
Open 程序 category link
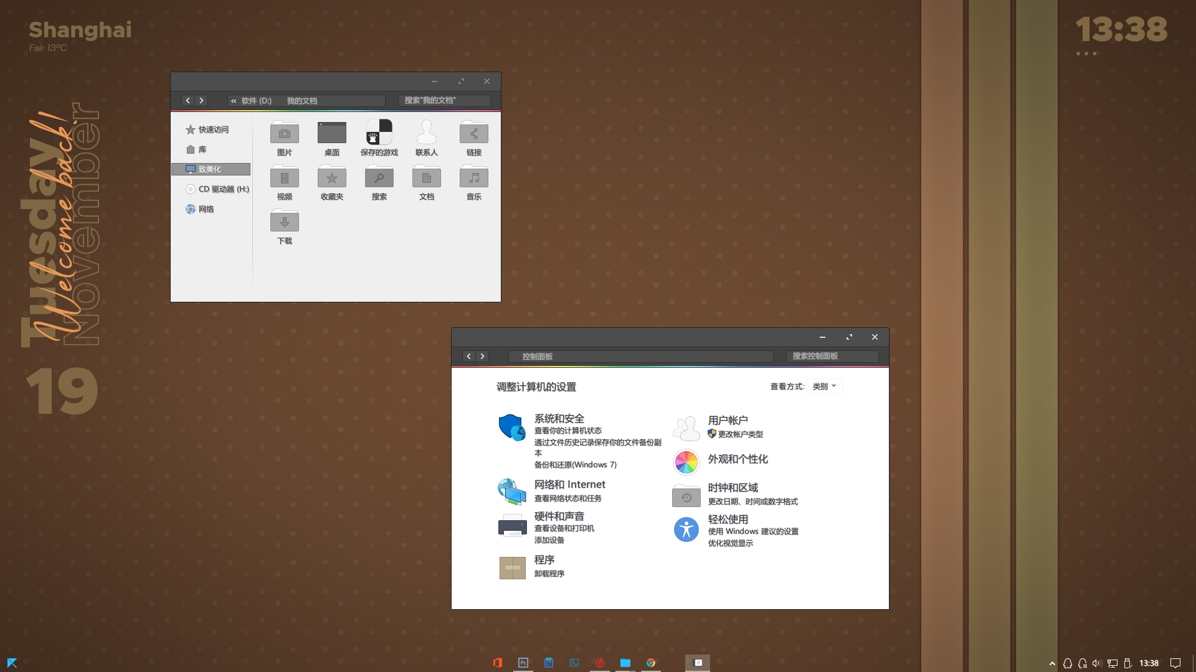point(544,560)
